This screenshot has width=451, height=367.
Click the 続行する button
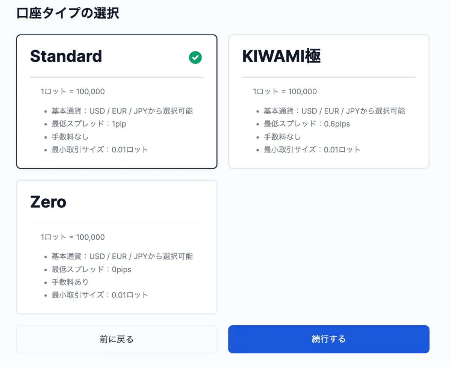[328, 339]
